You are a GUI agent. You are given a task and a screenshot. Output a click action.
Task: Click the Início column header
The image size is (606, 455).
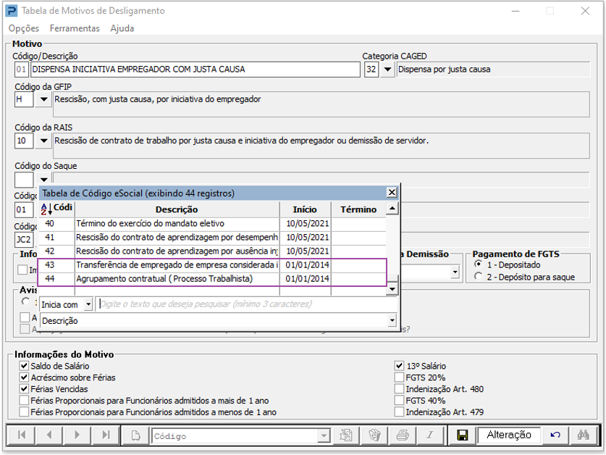[x=305, y=209]
